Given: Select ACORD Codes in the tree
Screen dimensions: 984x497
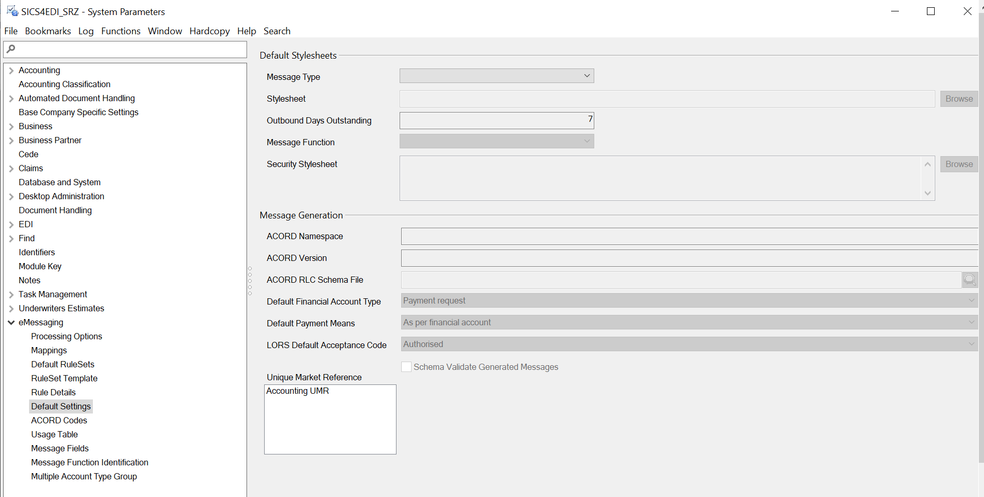Looking at the screenshot, I should [59, 420].
